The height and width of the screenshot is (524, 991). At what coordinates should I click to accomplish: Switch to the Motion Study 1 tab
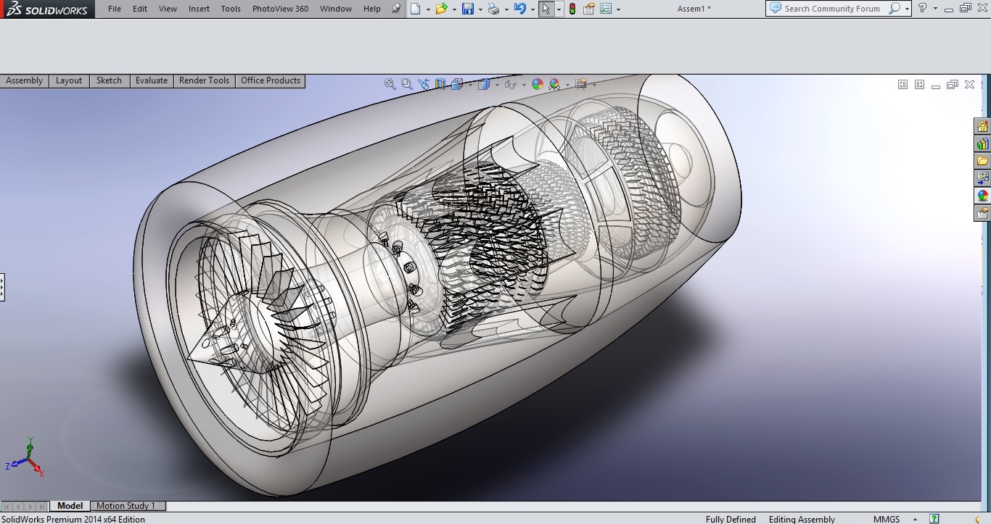click(126, 506)
